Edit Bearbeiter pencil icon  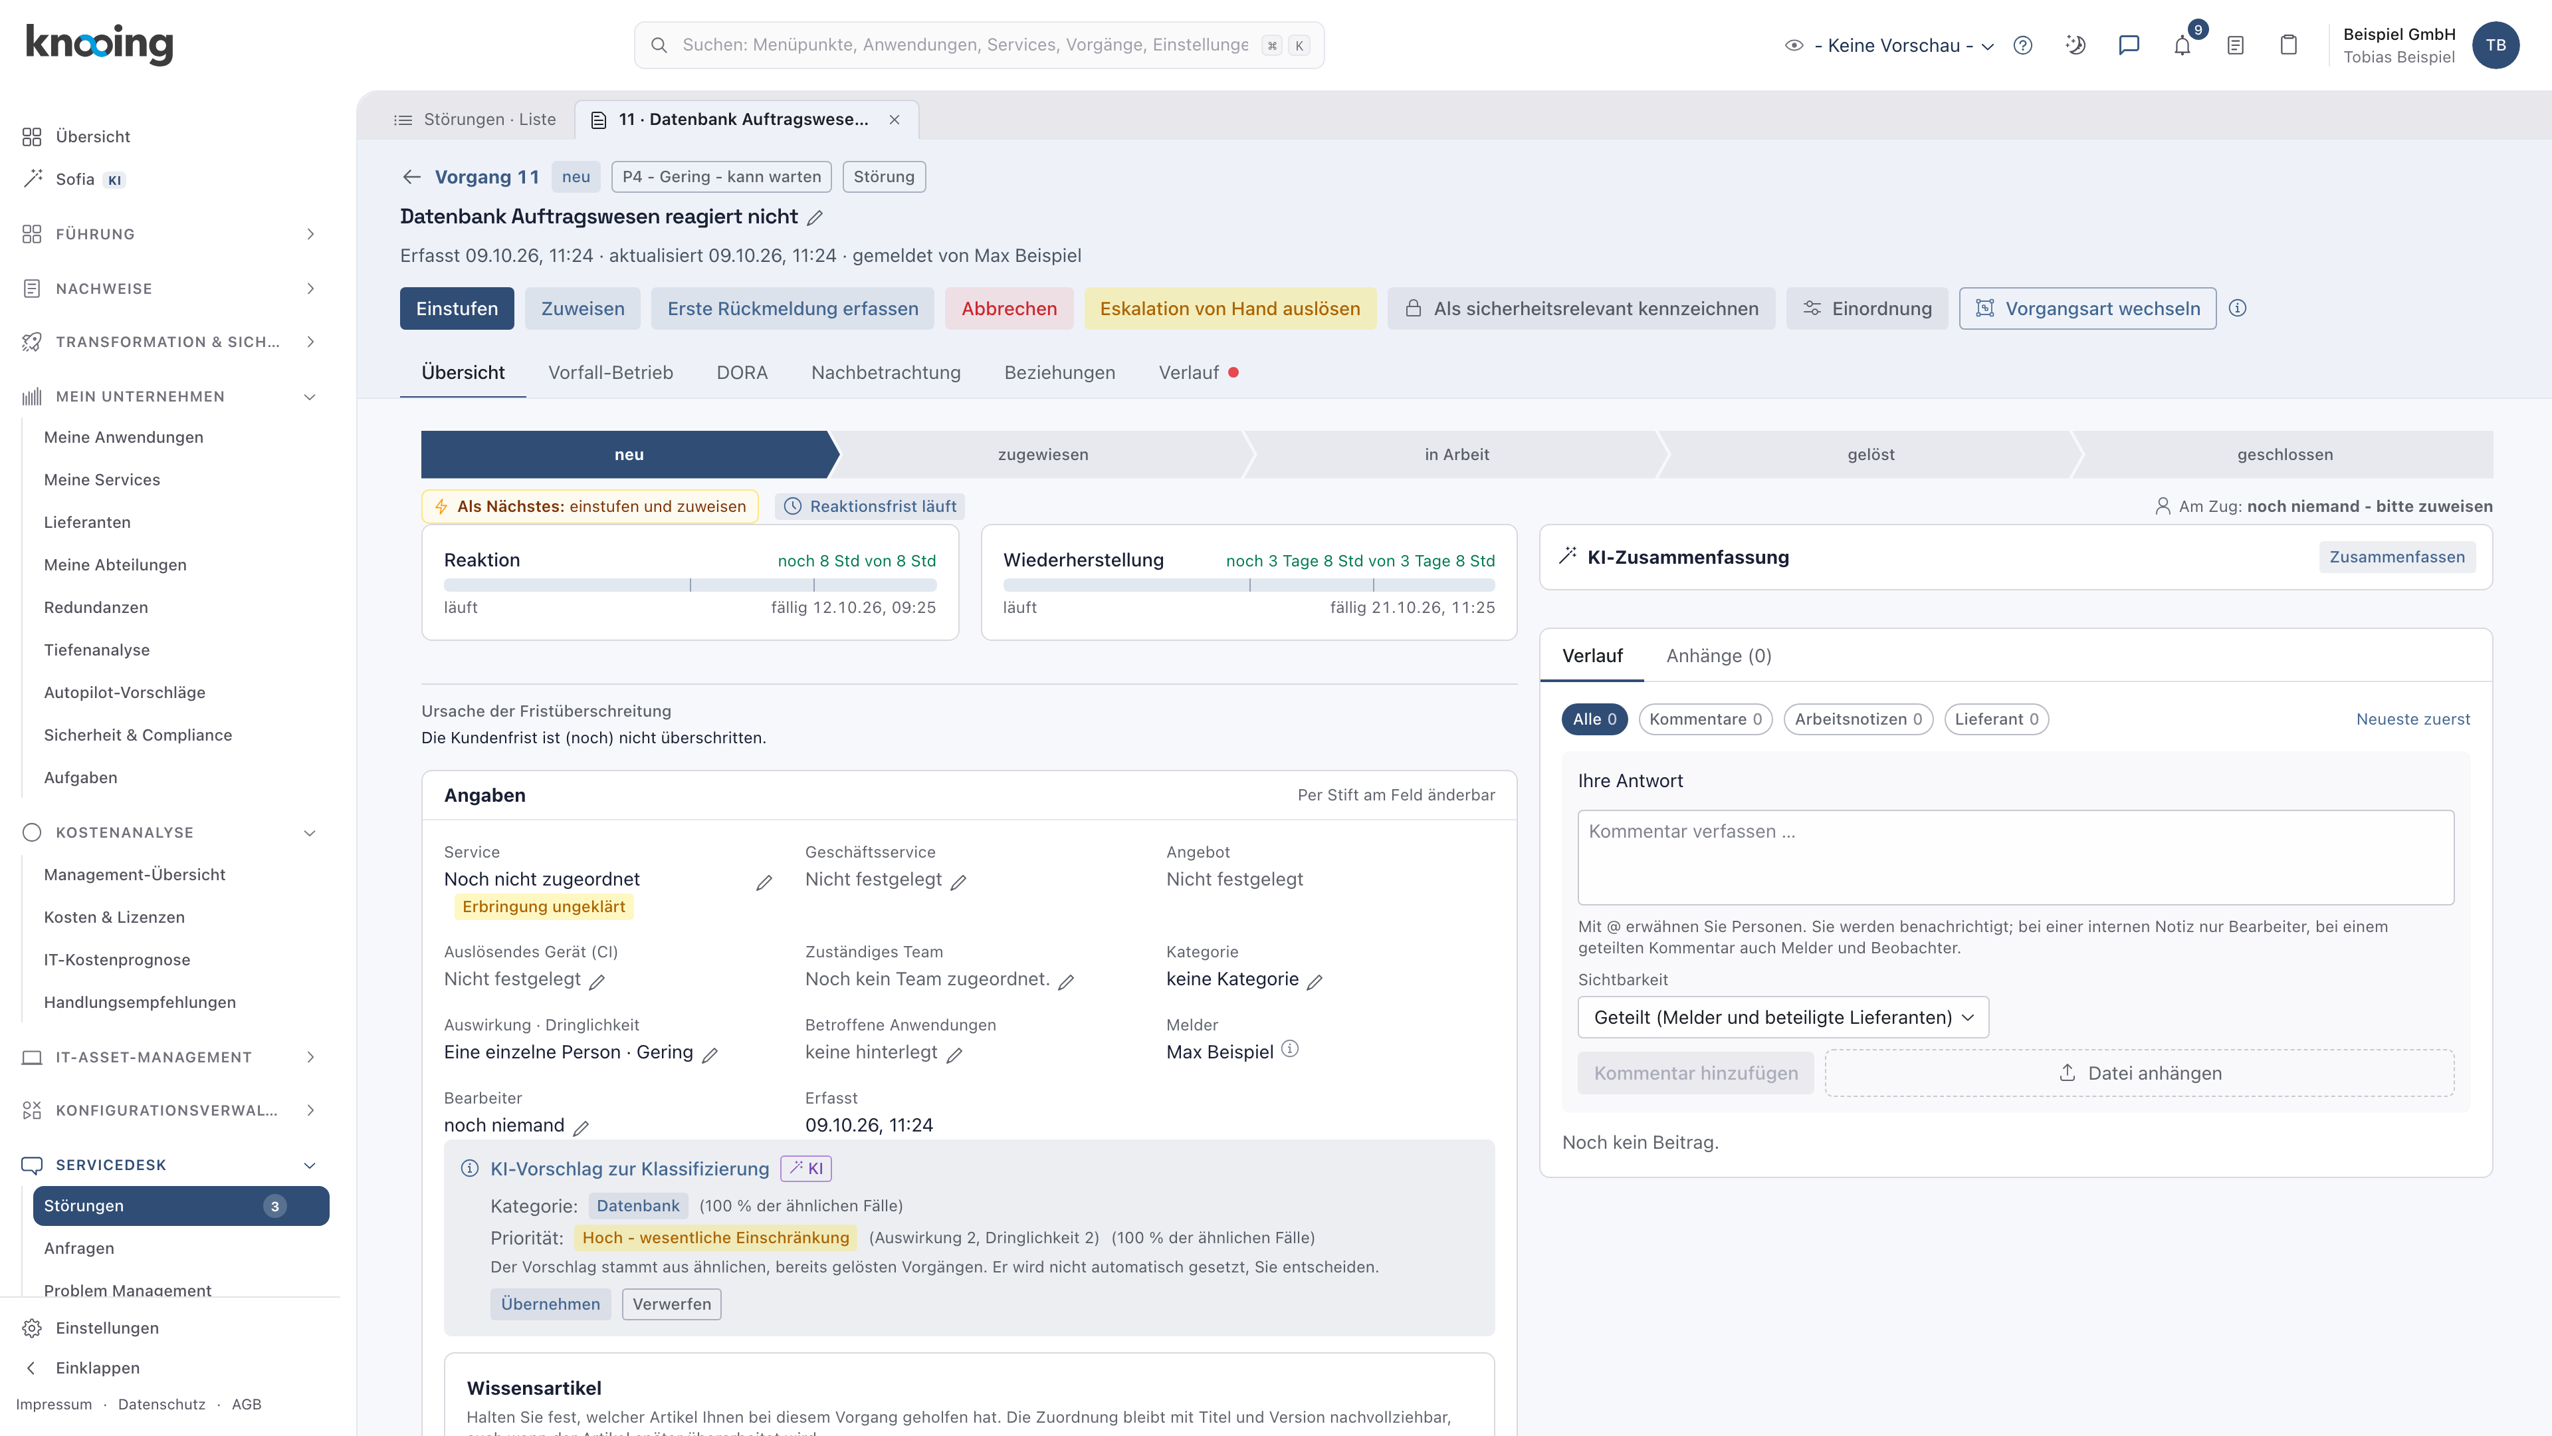(x=582, y=1127)
